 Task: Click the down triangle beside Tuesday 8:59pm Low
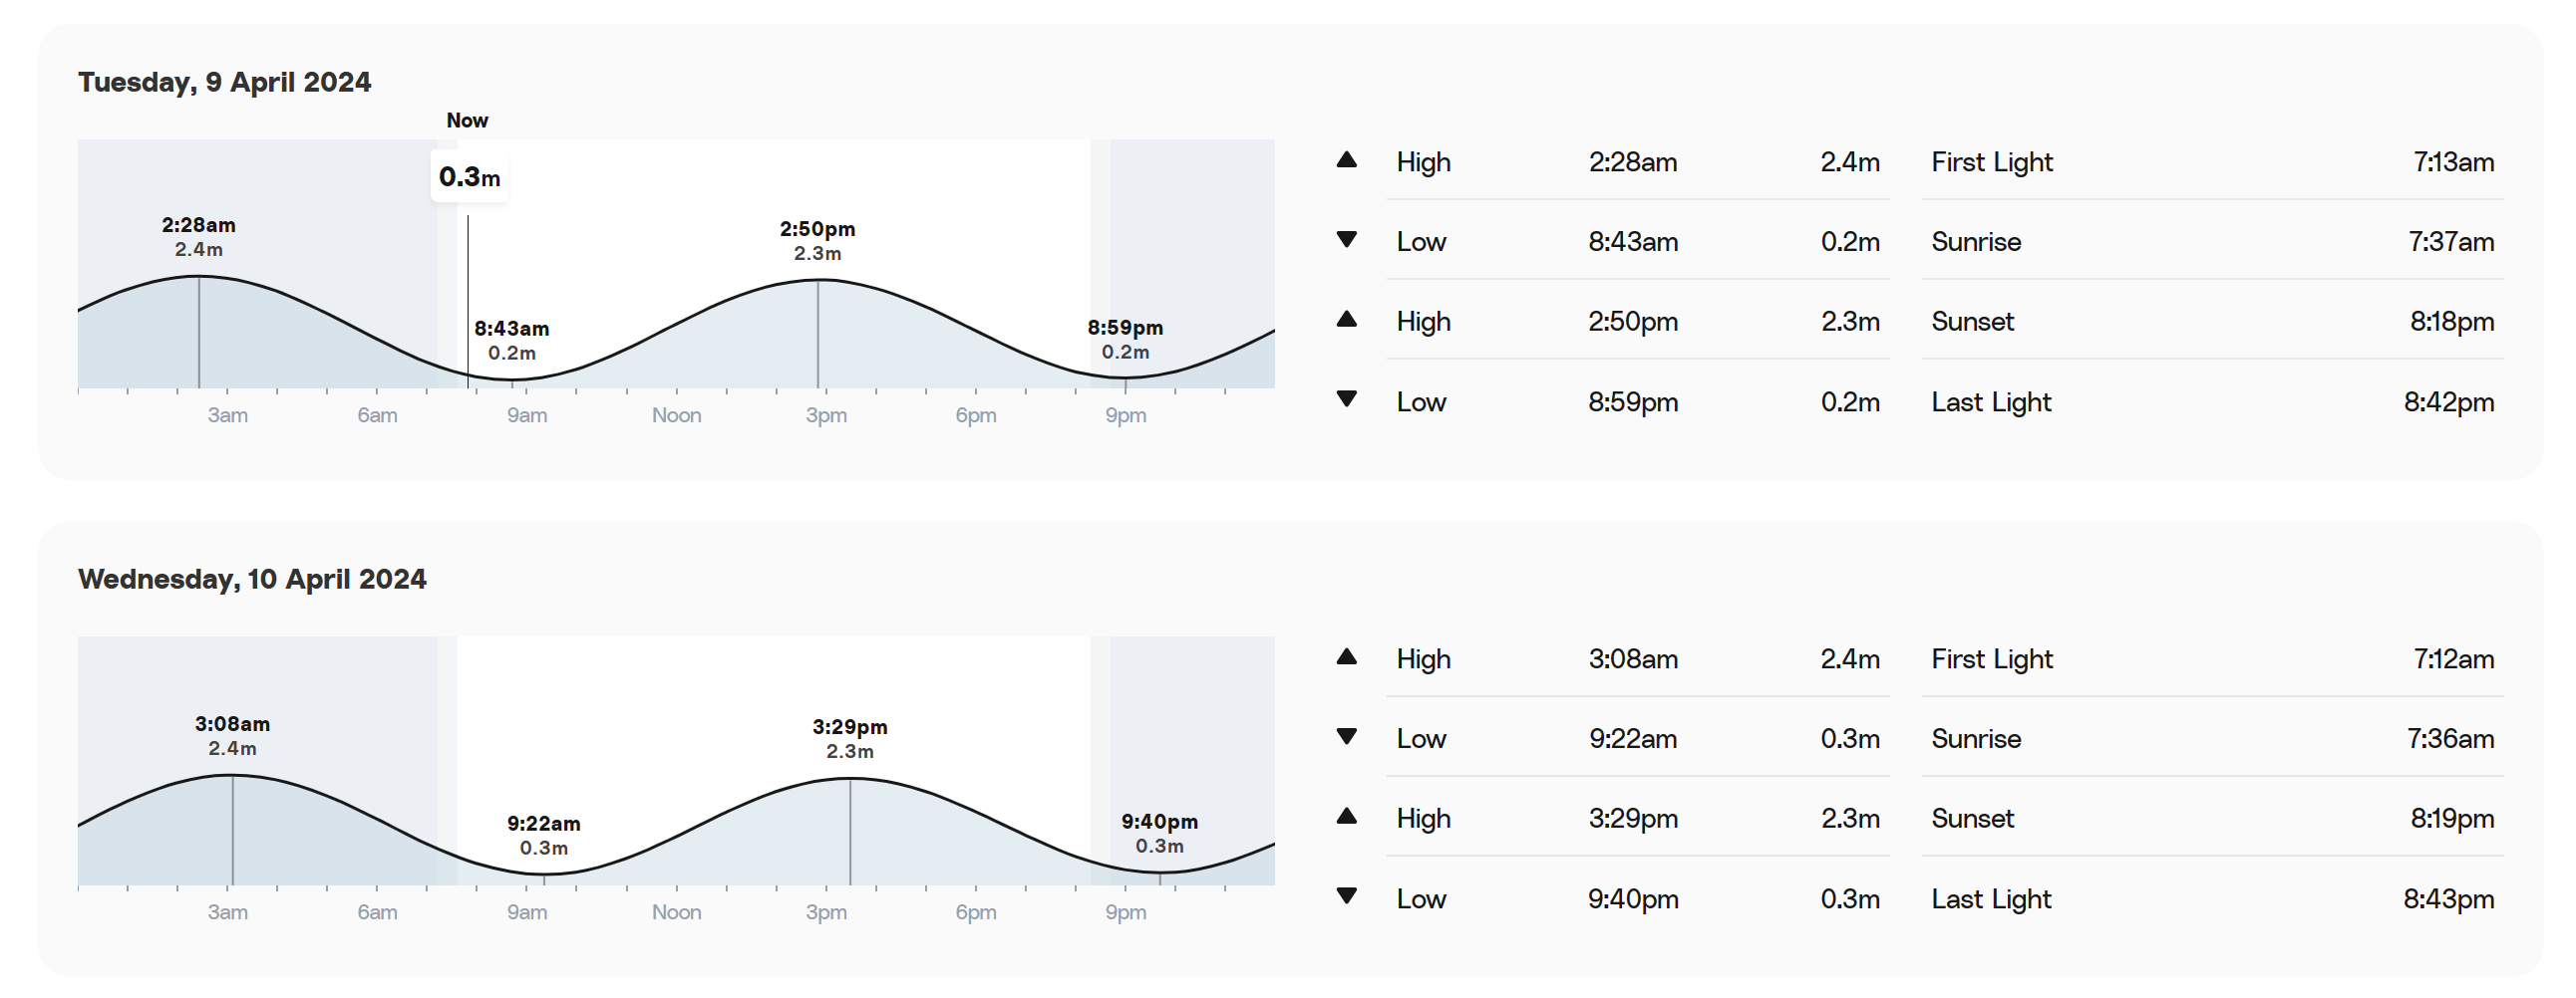tap(1347, 398)
